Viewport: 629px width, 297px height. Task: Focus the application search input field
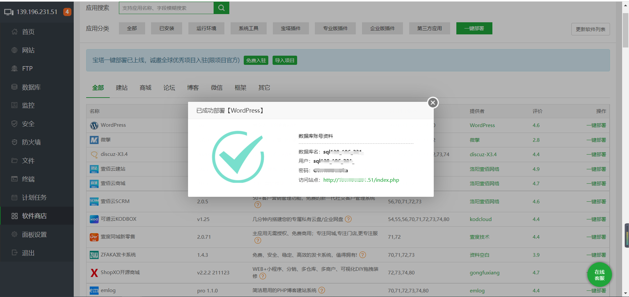tap(166, 8)
